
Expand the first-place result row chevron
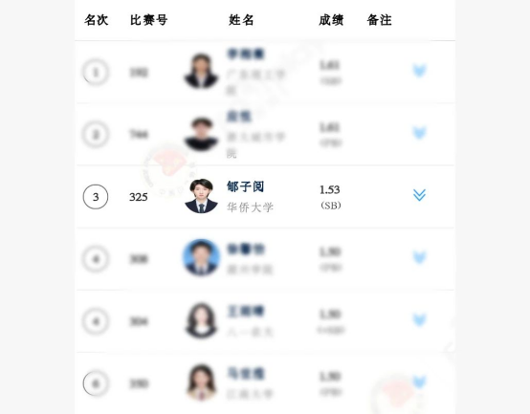(x=419, y=71)
